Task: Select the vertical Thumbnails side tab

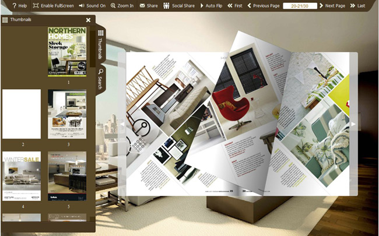Action: [x=100, y=45]
